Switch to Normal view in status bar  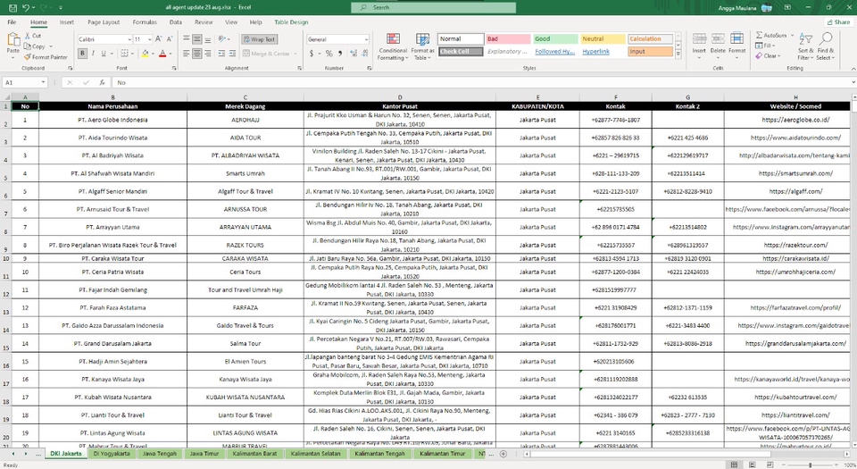[734, 465]
